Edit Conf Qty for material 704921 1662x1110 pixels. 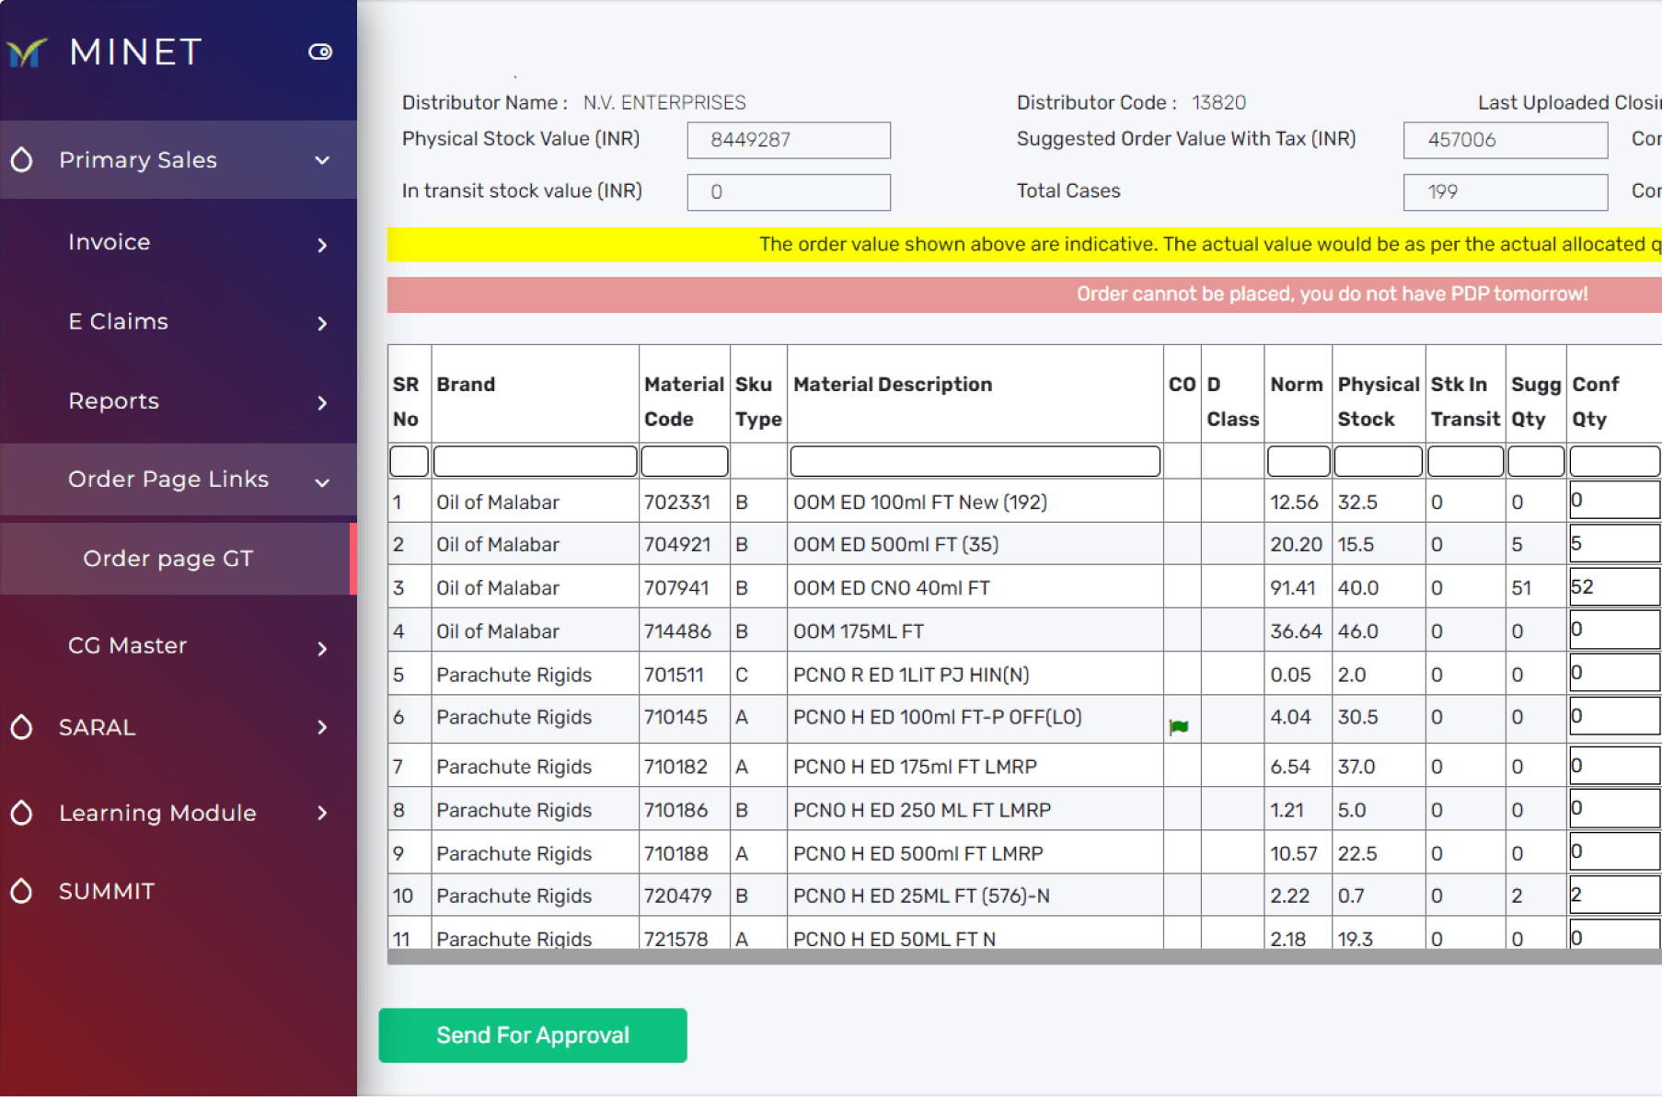click(1616, 544)
